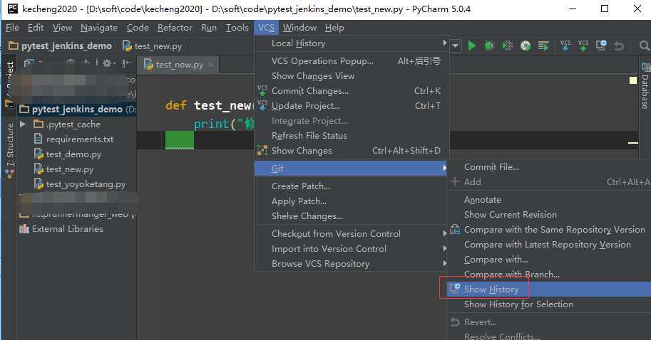Click the Revert arrow toolbar icon

tap(619, 46)
